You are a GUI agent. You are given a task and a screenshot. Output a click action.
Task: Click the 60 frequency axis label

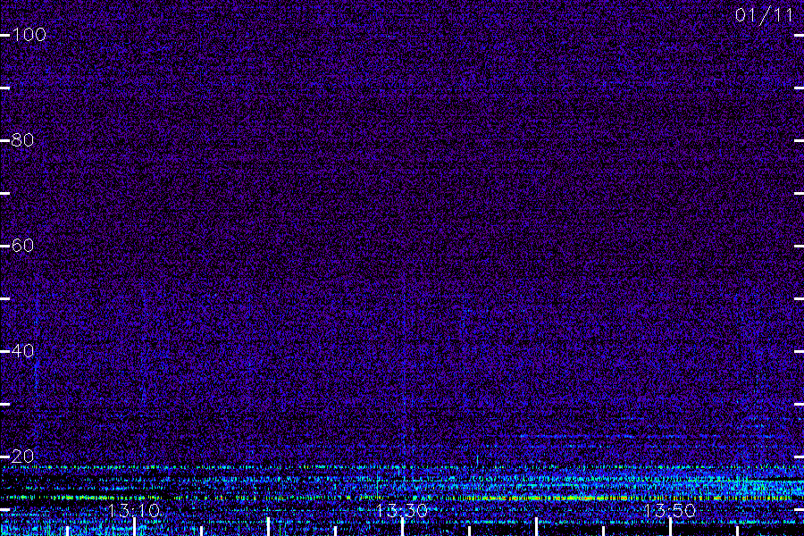[22, 246]
